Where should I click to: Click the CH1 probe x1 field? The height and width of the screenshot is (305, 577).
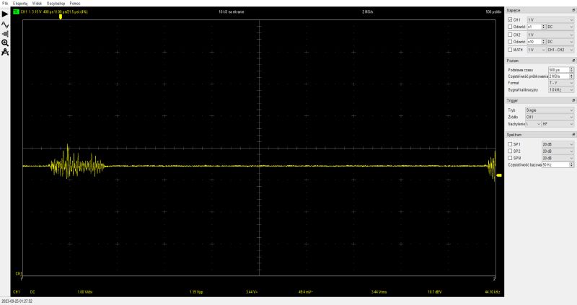pos(534,27)
